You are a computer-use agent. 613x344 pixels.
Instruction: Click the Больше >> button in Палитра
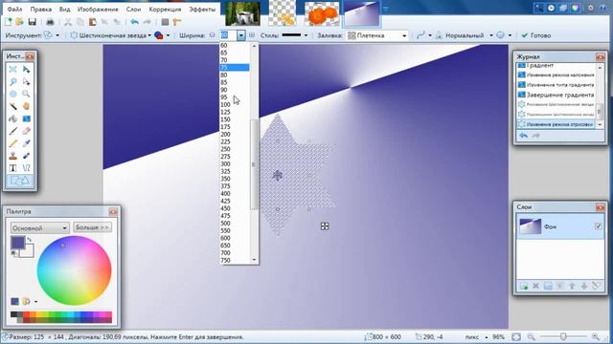[x=92, y=227]
